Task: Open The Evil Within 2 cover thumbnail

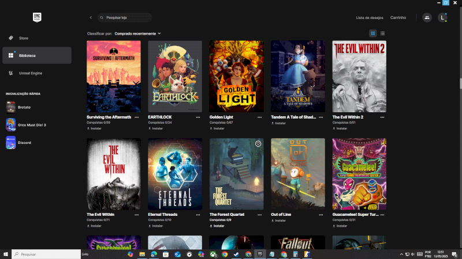Action: pos(359,76)
